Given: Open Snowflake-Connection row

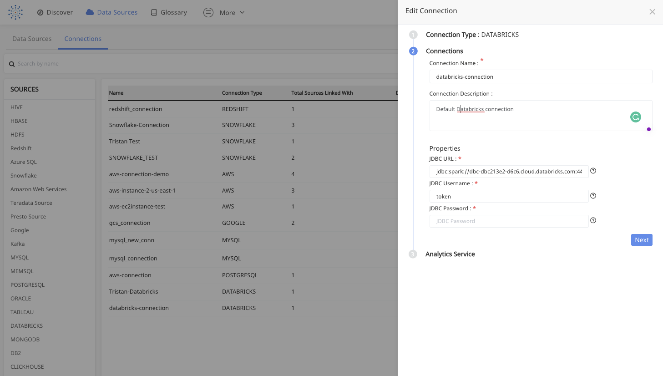Looking at the screenshot, I should tap(253, 125).
